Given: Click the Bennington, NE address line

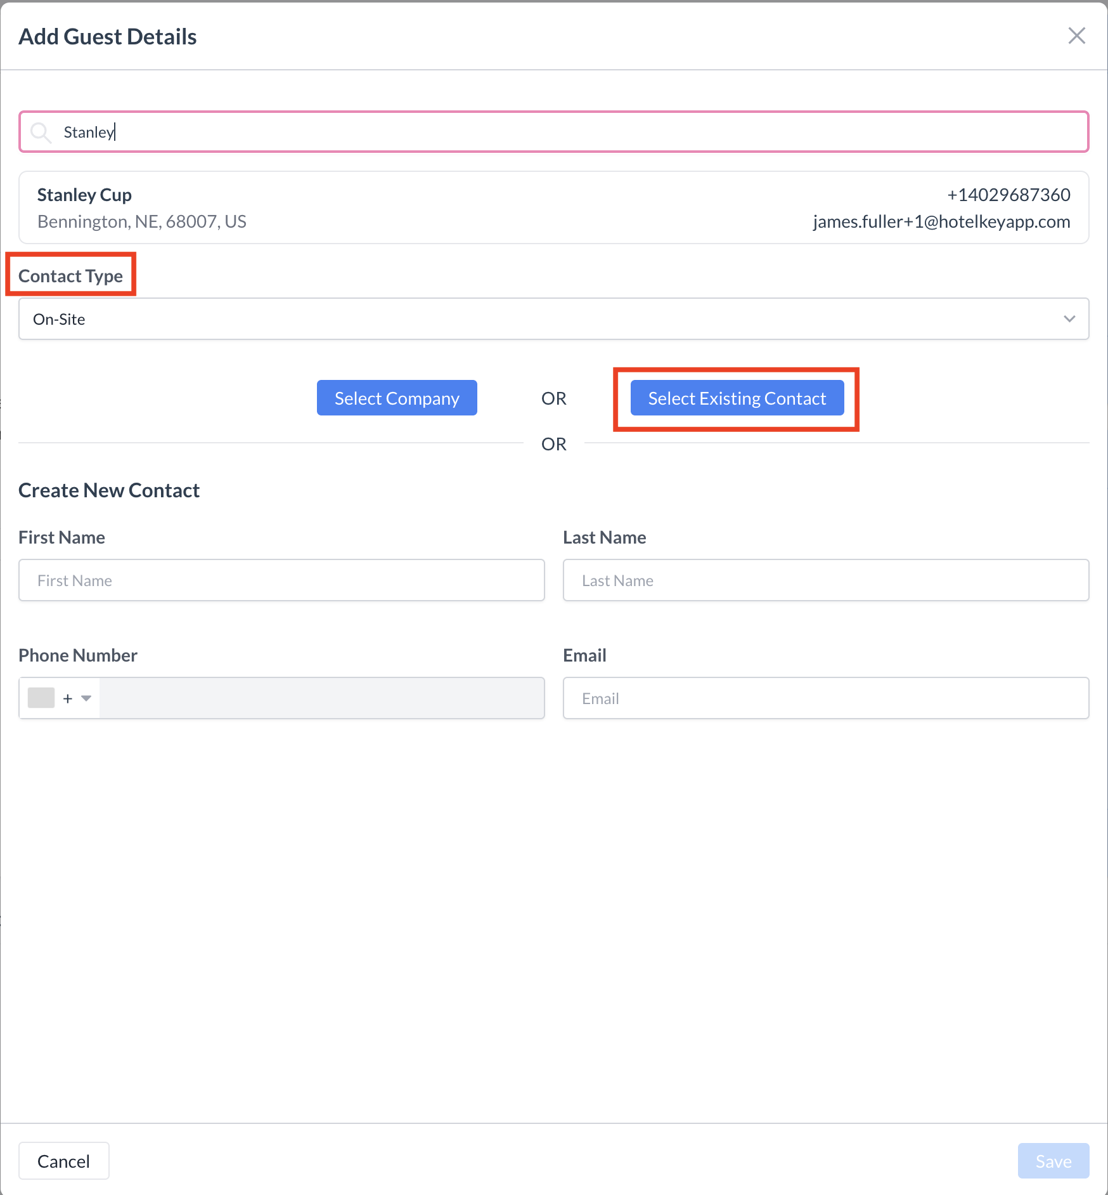Looking at the screenshot, I should [x=141, y=221].
